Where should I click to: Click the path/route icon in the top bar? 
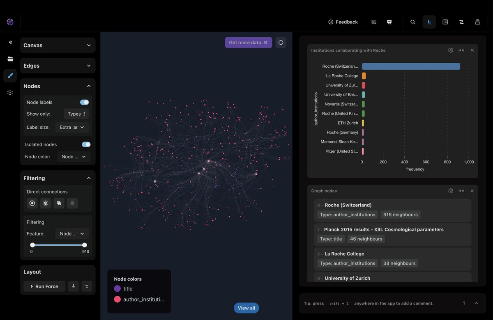click(x=461, y=22)
